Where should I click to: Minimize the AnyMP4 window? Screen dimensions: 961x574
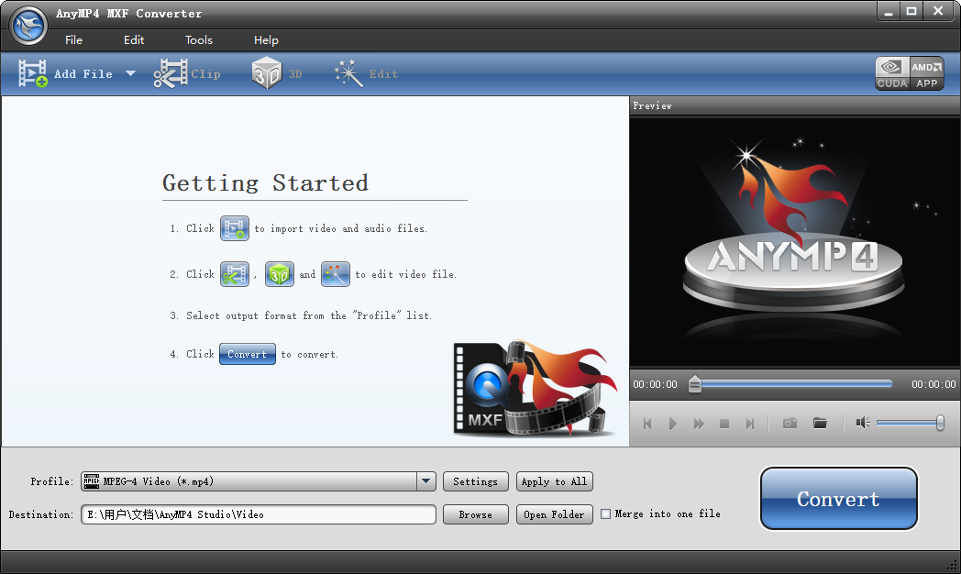click(x=888, y=11)
